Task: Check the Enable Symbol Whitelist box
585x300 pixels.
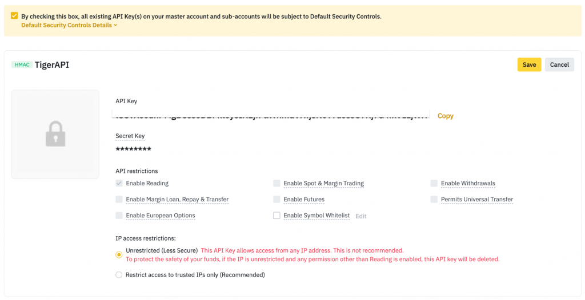Action: [277, 216]
